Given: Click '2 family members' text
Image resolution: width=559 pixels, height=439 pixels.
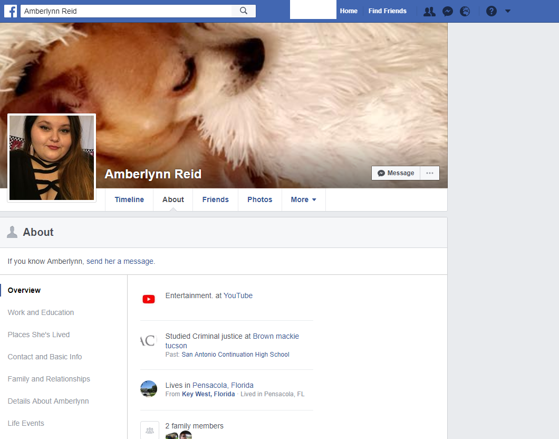Looking at the screenshot, I should click(194, 426).
